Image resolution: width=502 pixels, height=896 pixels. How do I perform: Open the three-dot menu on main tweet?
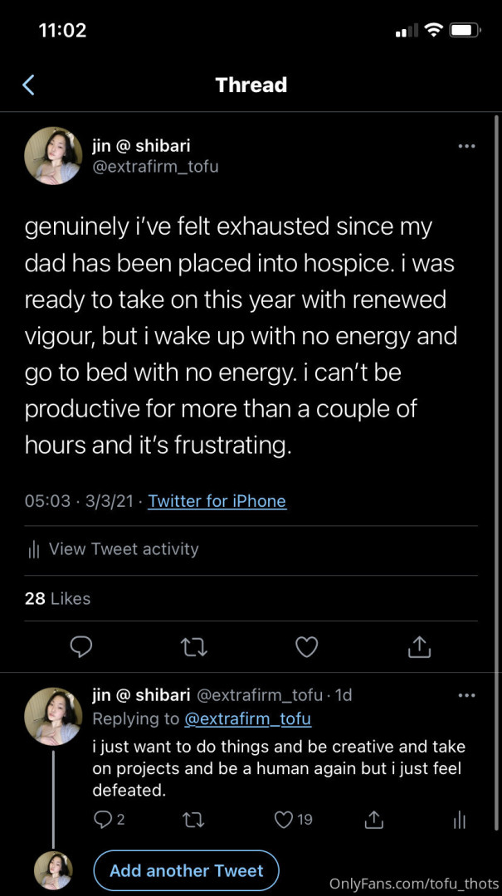pyautogui.click(x=466, y=146)
